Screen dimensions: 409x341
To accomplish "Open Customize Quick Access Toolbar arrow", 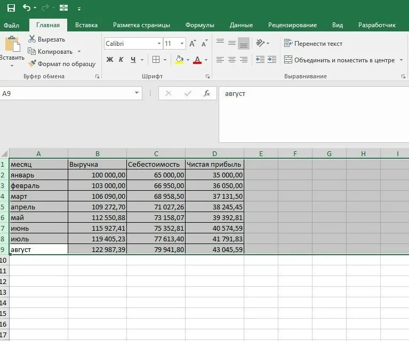I will click(79, 9).
